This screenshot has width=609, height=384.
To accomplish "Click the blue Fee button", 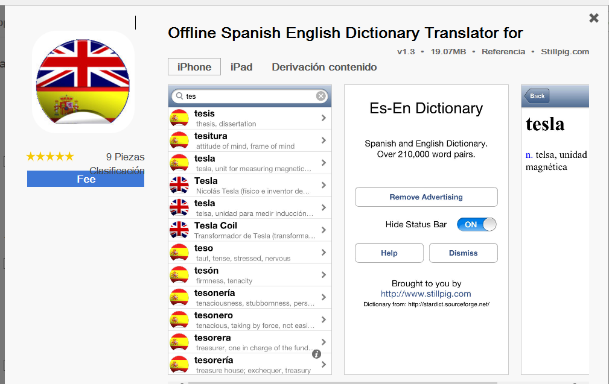I will pos(85,178).
